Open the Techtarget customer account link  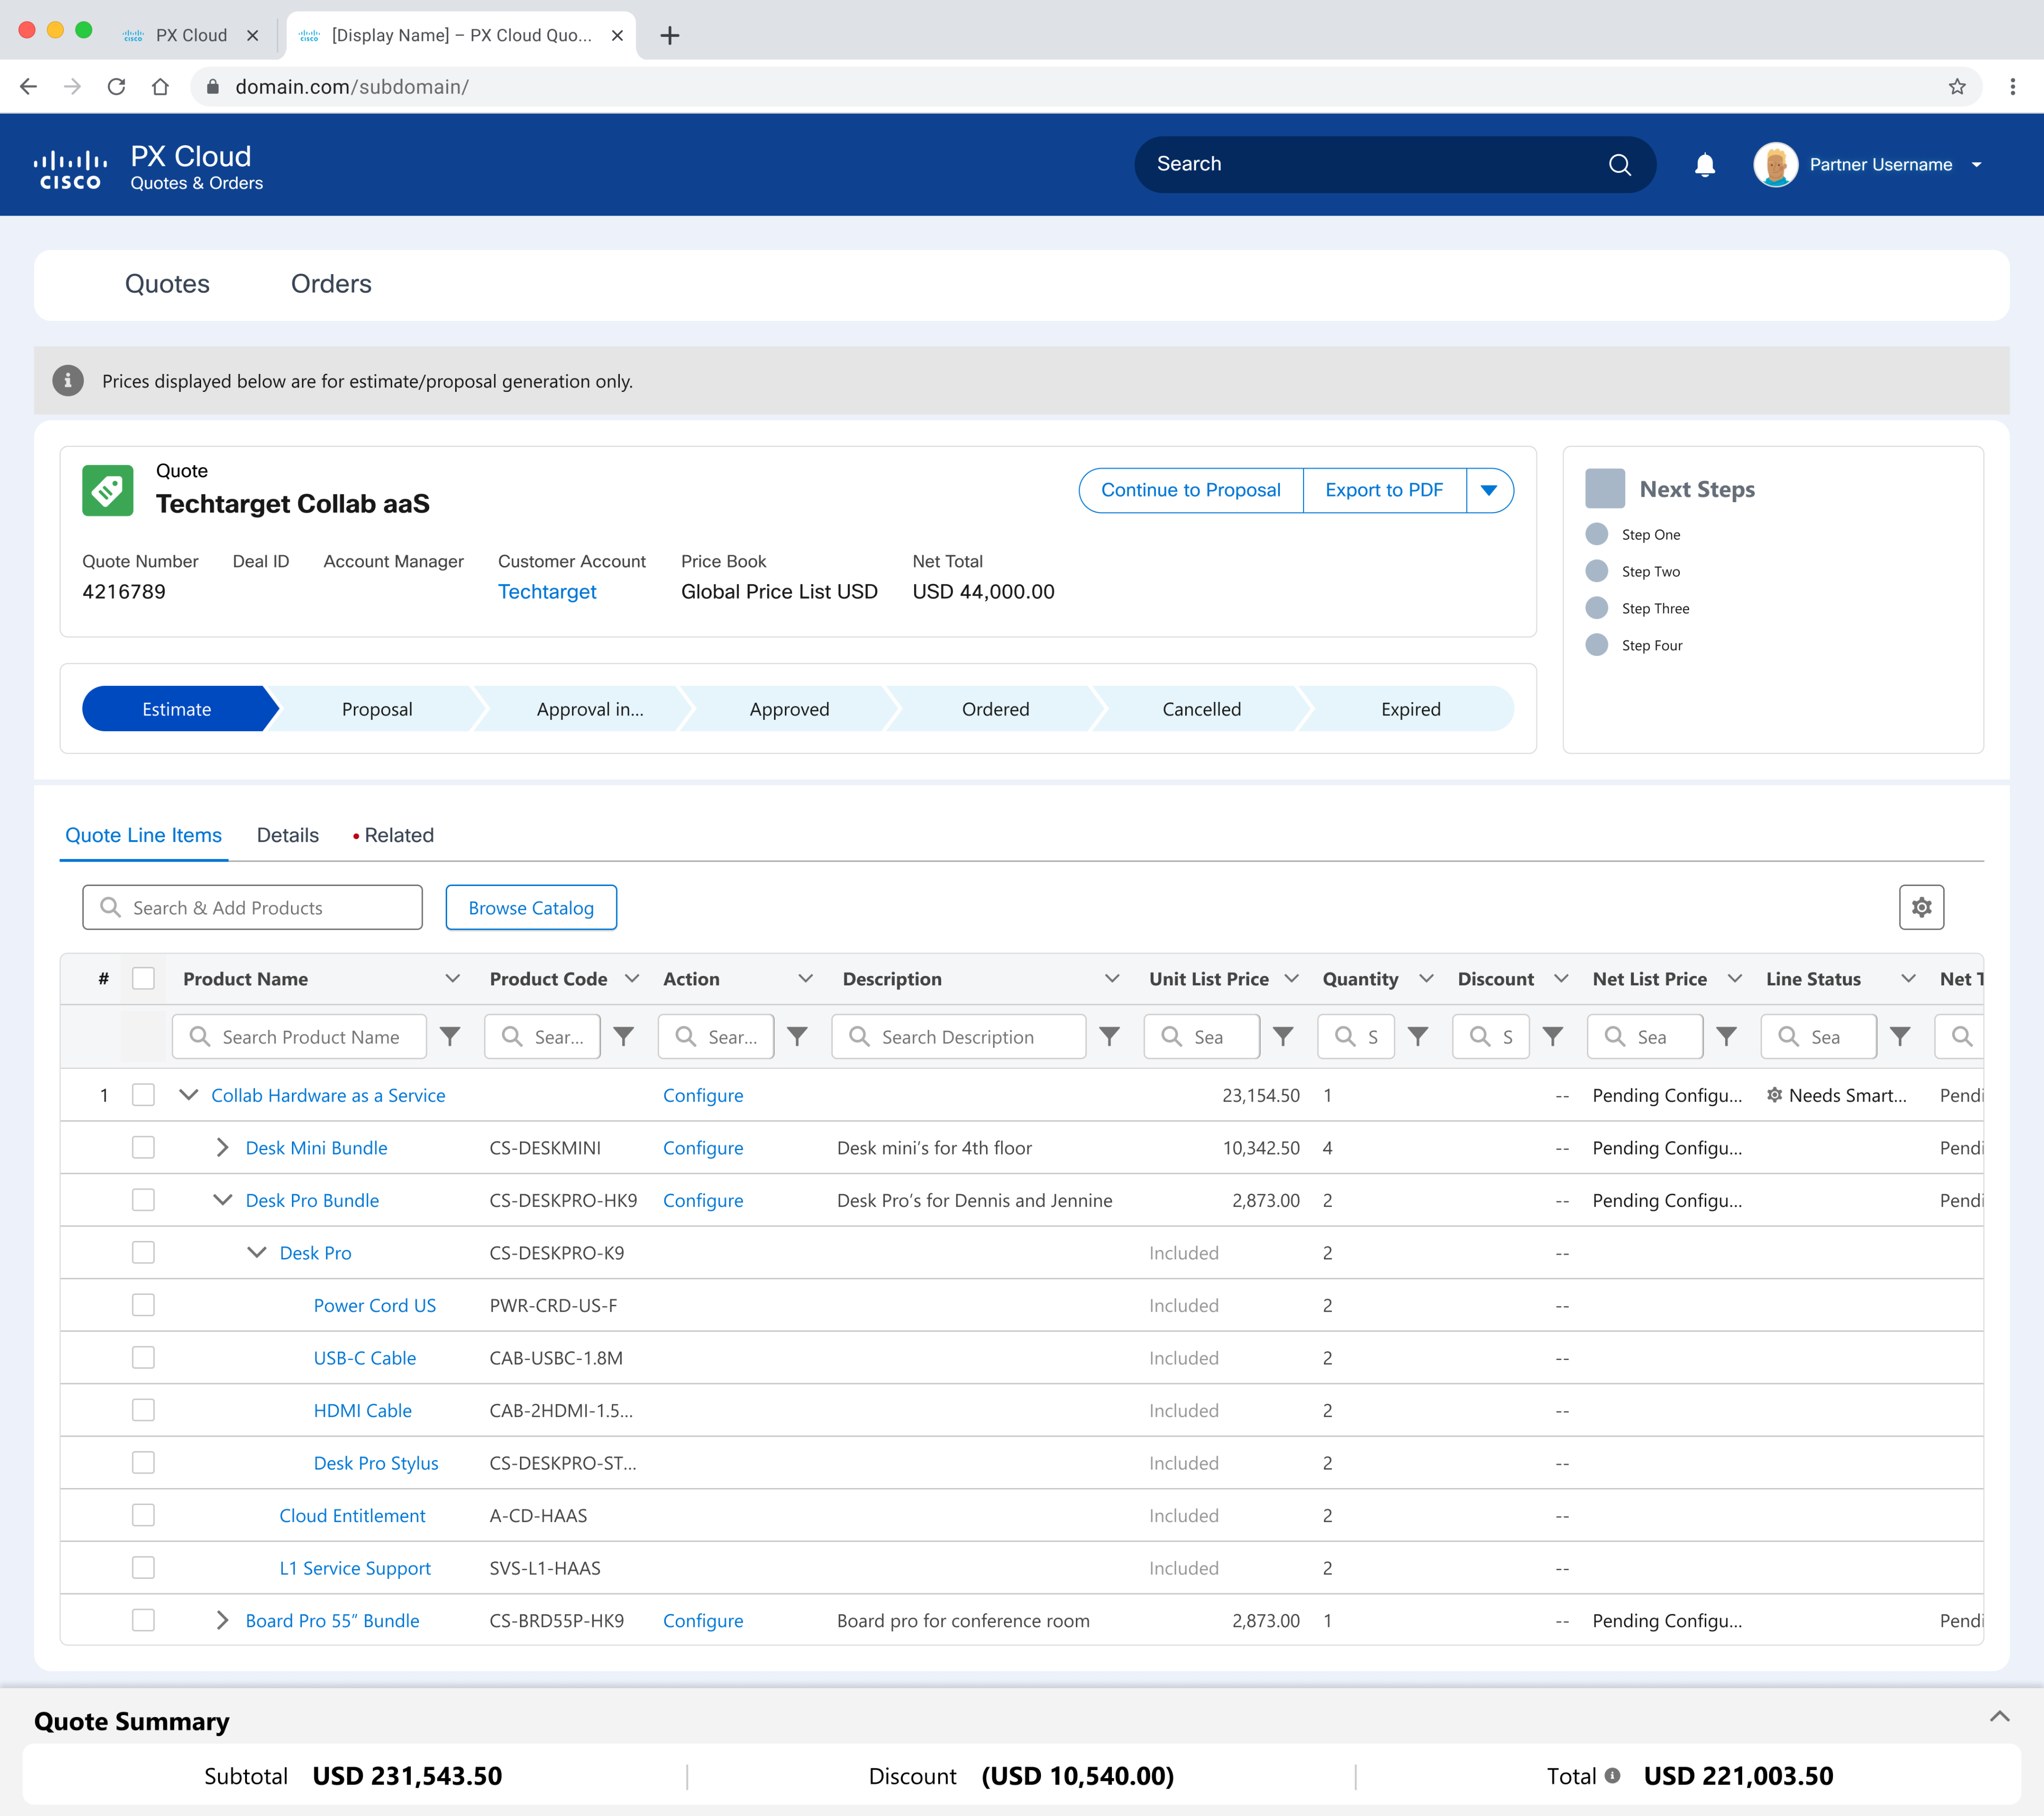tap(547, 592)
